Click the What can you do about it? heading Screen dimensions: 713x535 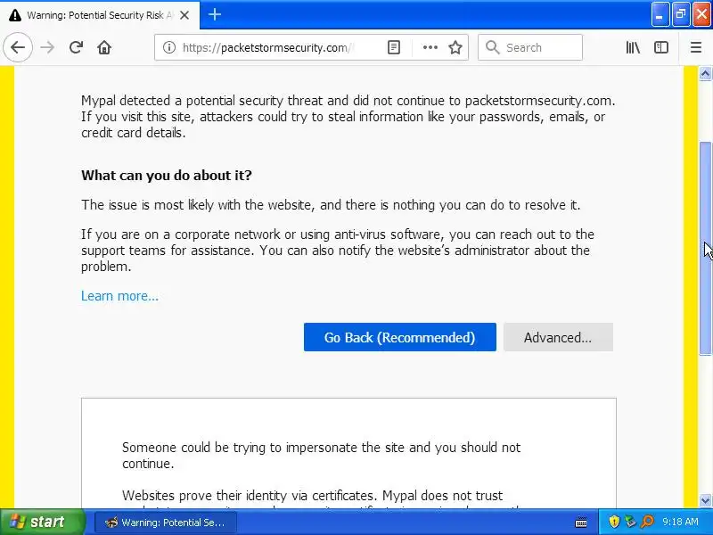point(167,176)
